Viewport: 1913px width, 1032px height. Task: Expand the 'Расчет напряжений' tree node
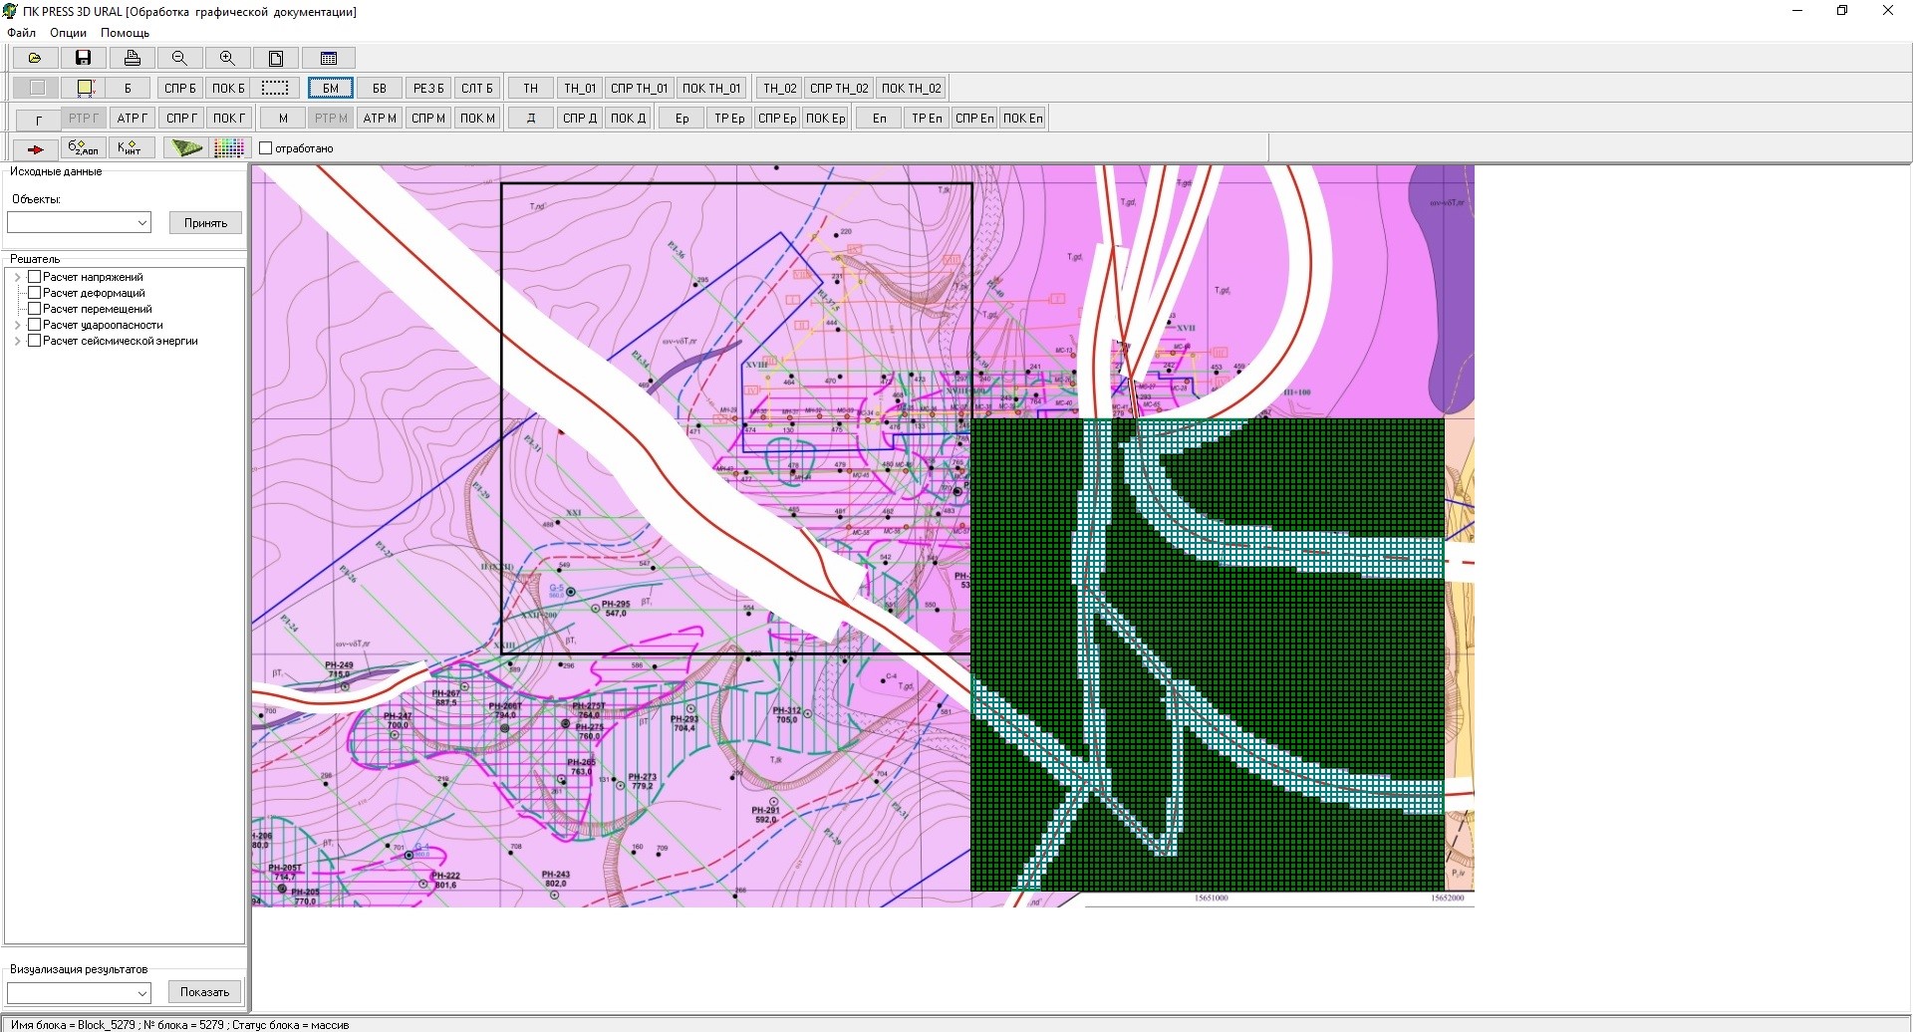pos(17,277)
